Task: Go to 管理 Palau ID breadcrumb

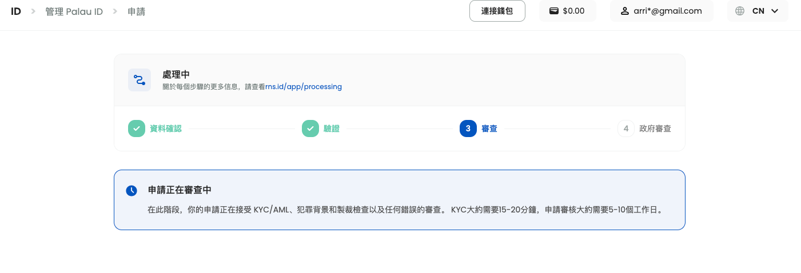Action: click(x=74, y=11)
